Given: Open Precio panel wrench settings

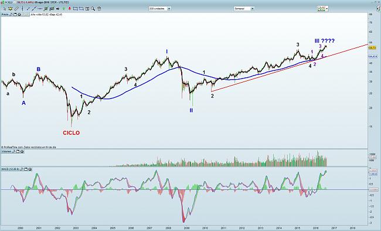Looking at the screenshot, I should point(11,15).
